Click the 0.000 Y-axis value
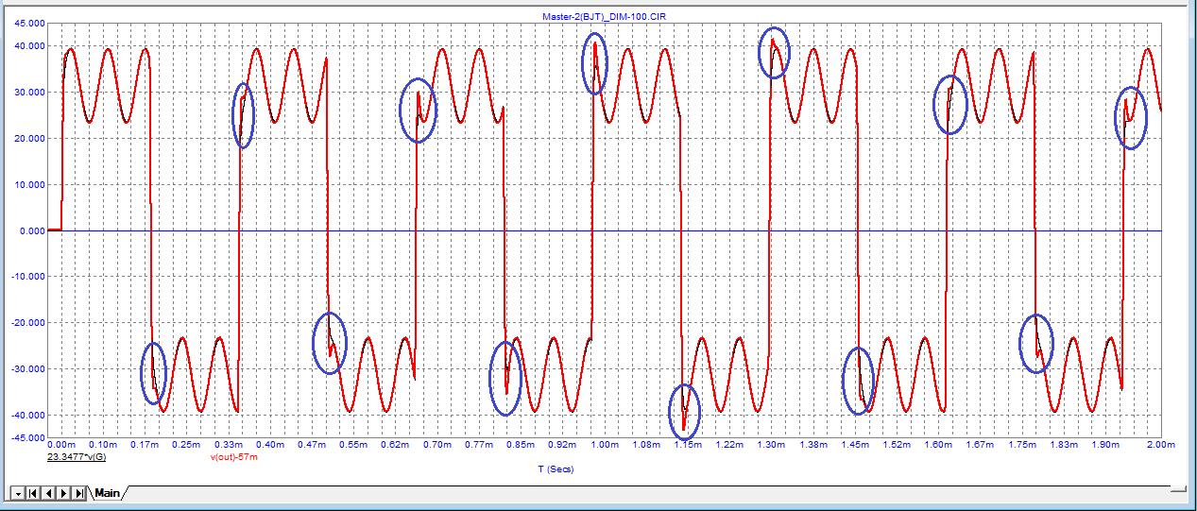The width and height of the screenshot is (1197, 511). click(x=32, y=230)
